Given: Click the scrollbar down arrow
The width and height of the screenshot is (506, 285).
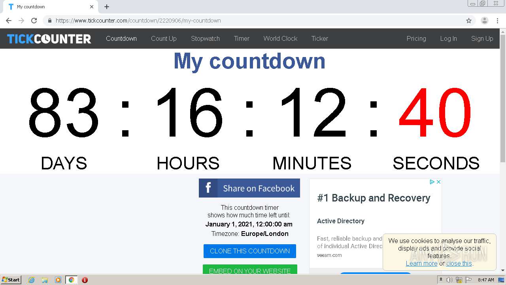Looking at the screenshot, I should 503,271.
